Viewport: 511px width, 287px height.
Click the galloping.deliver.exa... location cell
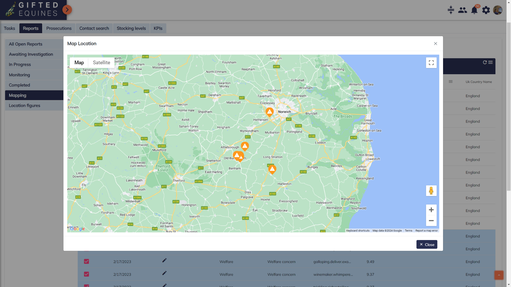click(332, 262)
